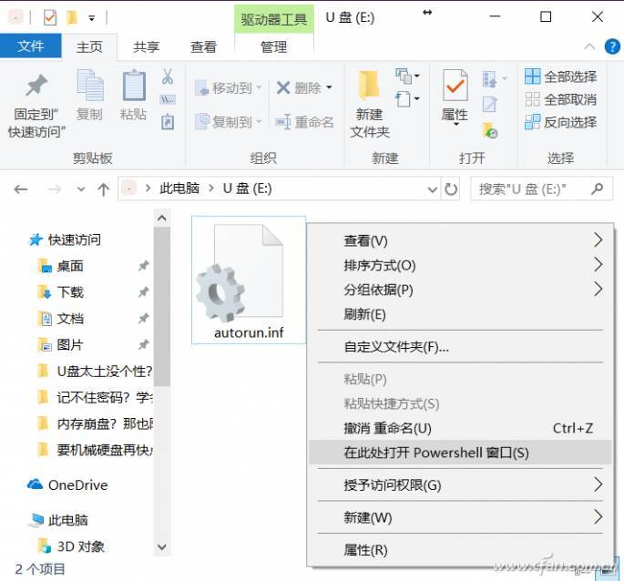The height and width of the screenshot is (581, 624).
Task: Open the Properties button with checkmark icon
Action: [455, 97]
